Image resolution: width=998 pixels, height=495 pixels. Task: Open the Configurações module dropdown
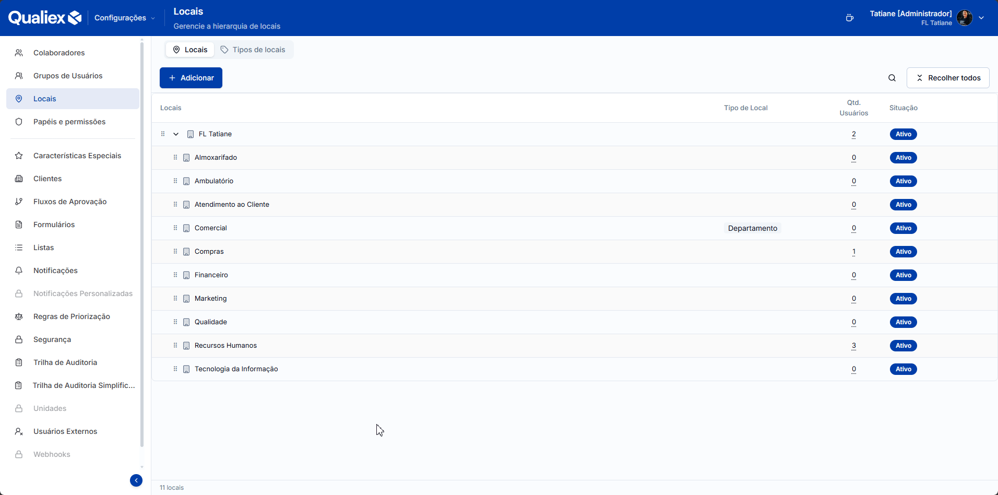(125, 18)
